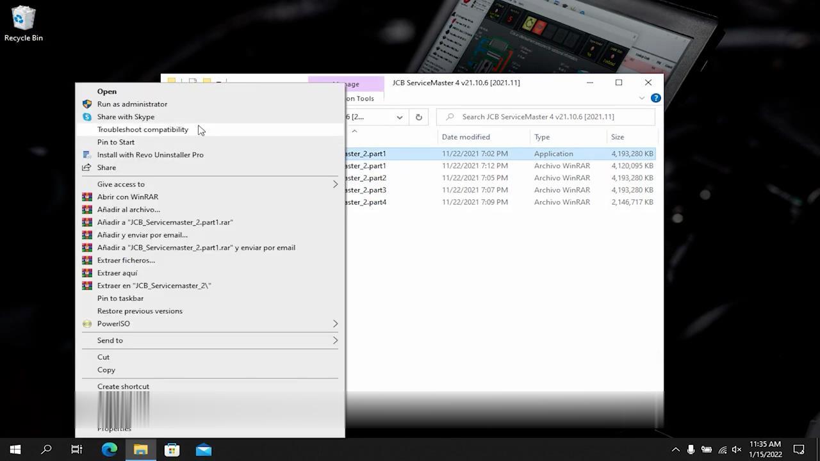Click PowerISO disc icon in context menu
820x461 pixels.
coord(87,323)
